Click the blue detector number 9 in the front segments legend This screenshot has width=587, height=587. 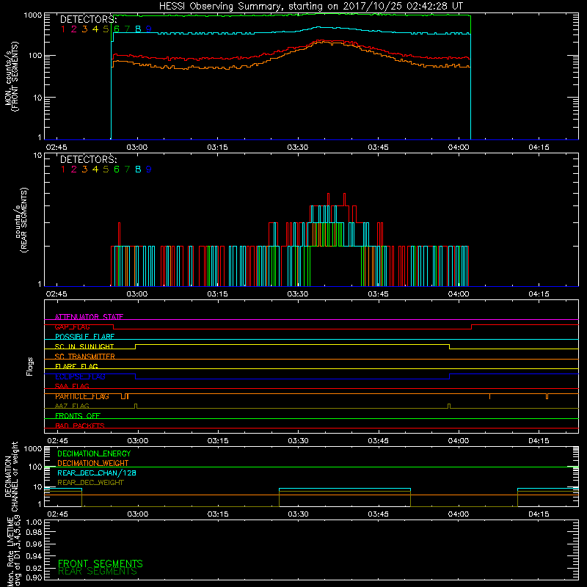coord(149,29)
